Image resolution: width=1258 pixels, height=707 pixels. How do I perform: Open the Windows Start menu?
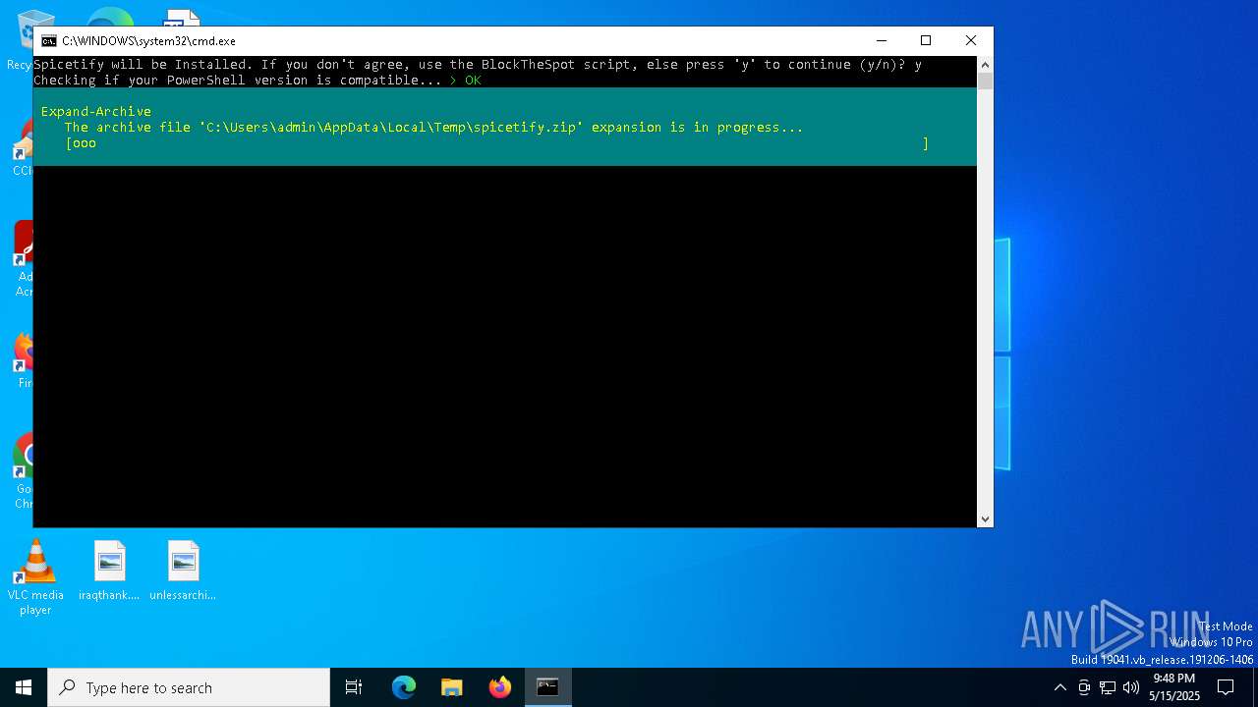24,687
